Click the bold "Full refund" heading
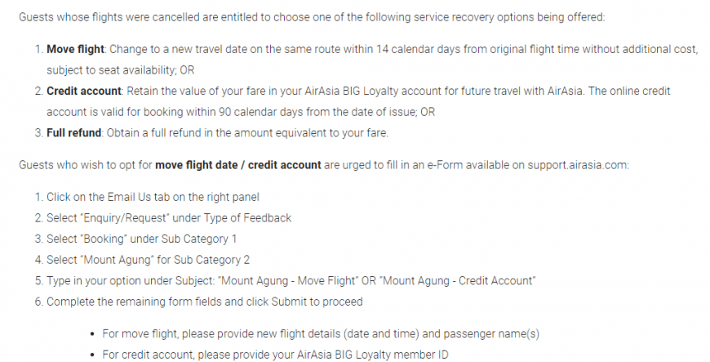The image size is (710, 362). pos(73,133)
